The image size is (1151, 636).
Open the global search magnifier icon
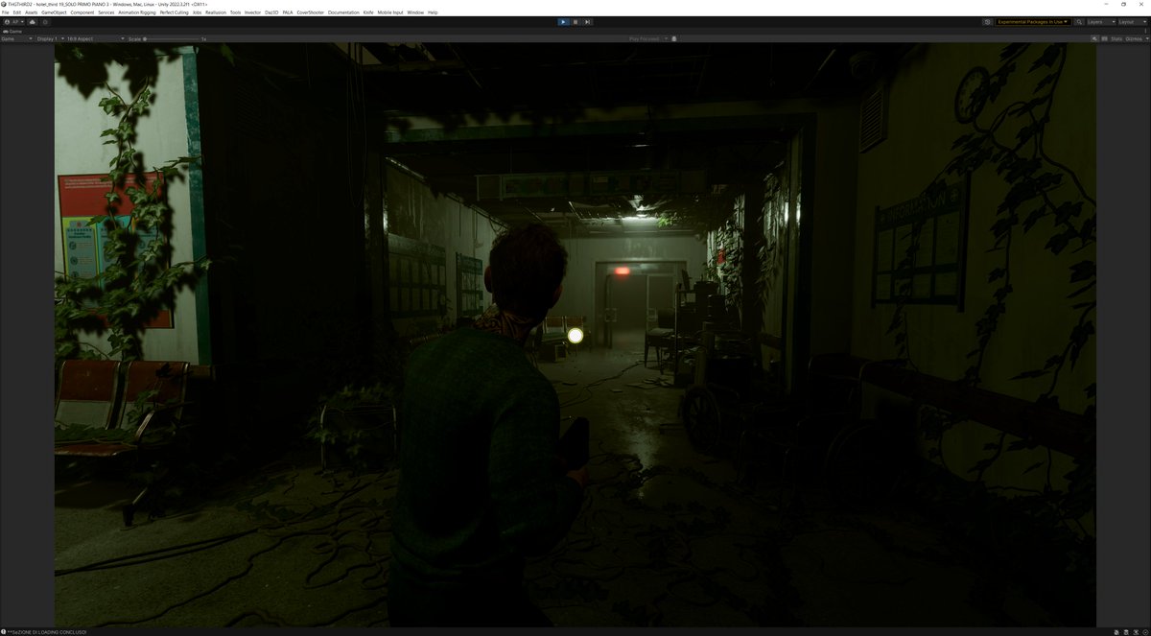1079,21
